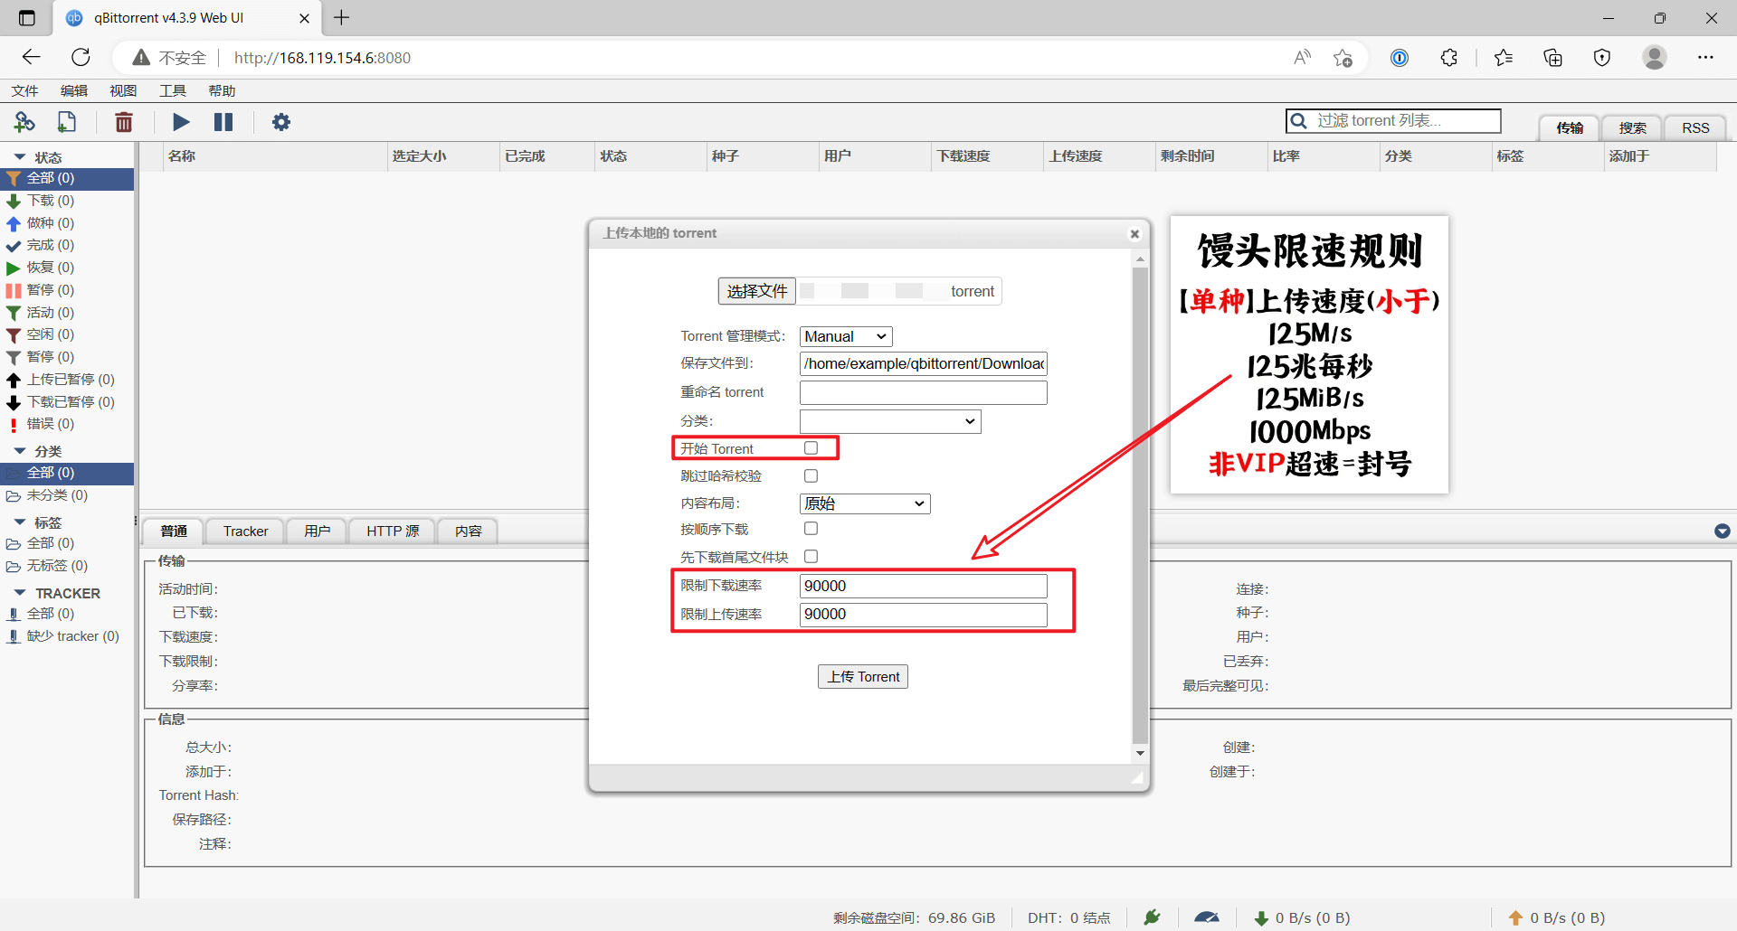Click the delete torrent trash icon
Viewport: 1737px width, 931px height.
point(124,122)
